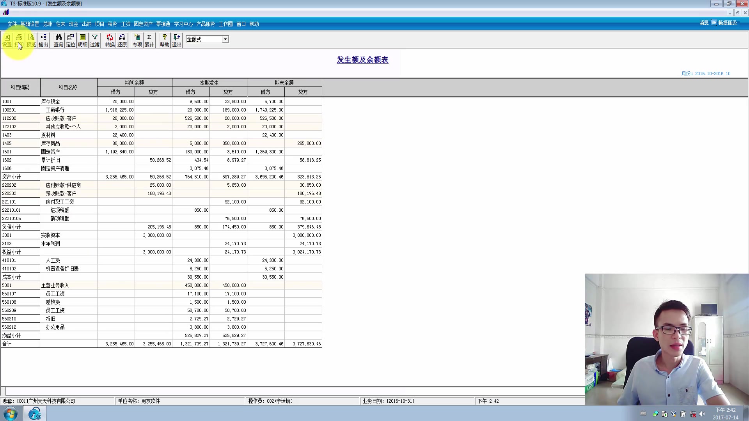
Task: Click the 消息 link in header
Action: [704, 23]
